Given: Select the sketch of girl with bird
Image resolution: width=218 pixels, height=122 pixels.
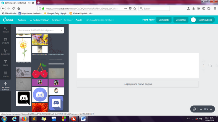Looking at the screenshot, I should click(x=24, y=72).
